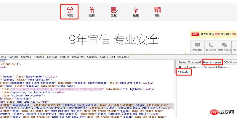Open the Resources tab
The height and width of the screenshot is (118, 237).
click(x=78, y=57)
